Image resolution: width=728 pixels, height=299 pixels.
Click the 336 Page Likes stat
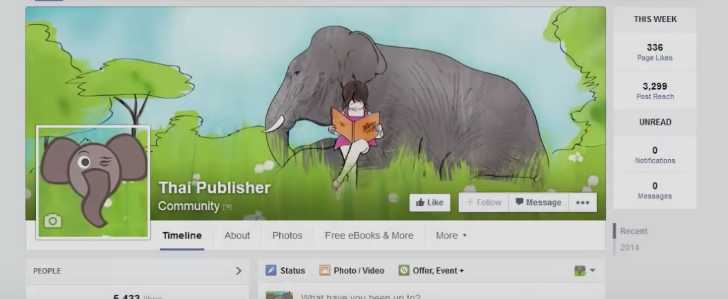[655, 52]
